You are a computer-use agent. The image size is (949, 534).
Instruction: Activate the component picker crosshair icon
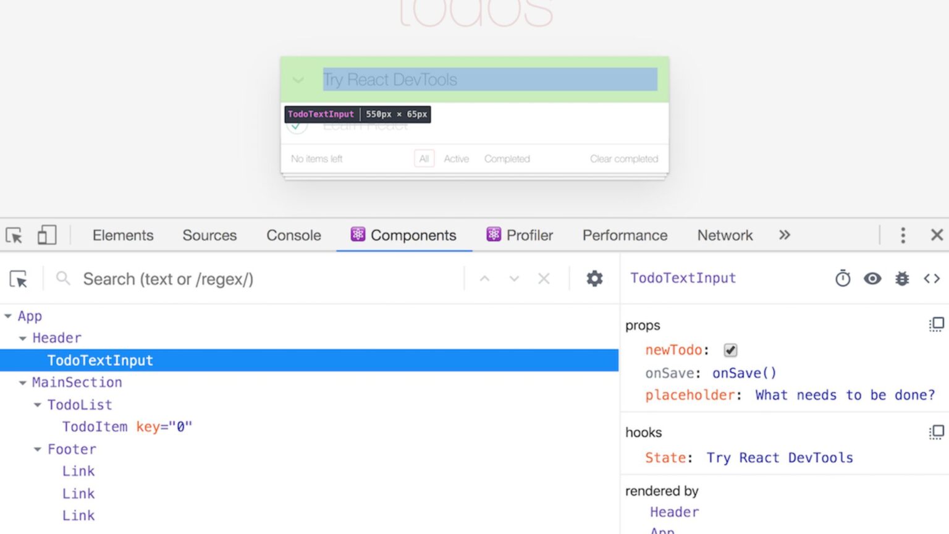pos(19,279)
